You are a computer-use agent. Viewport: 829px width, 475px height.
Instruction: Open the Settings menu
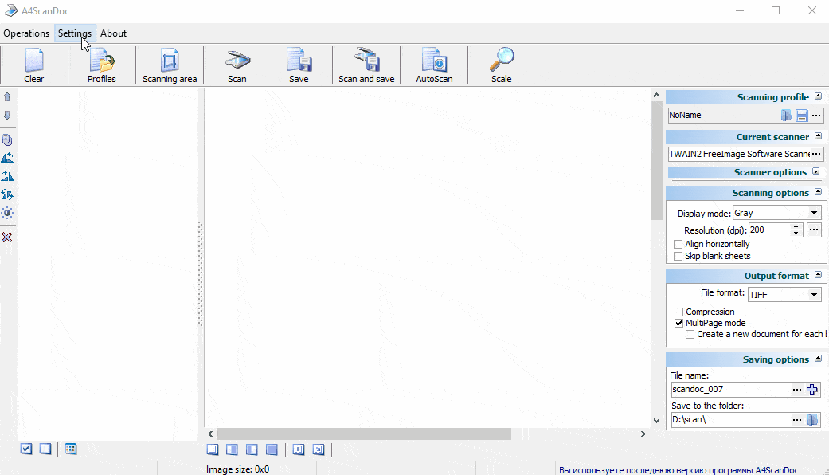pos(75,33)
